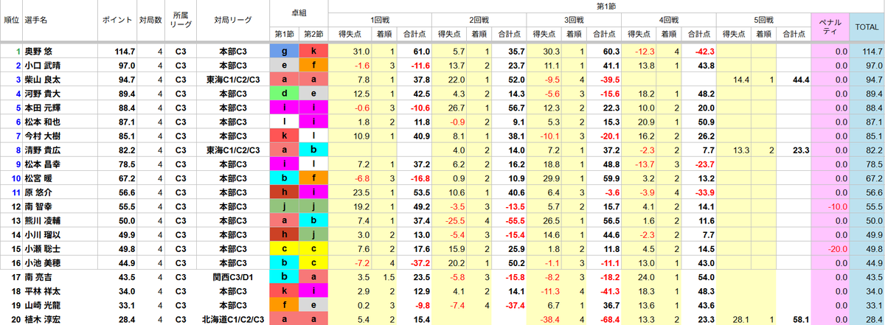
Task: Select player name 南 亮吉
Action: click(x=37, y=278)
